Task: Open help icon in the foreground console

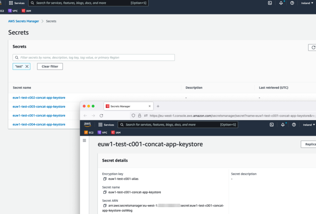Action: tap(294, 125)
